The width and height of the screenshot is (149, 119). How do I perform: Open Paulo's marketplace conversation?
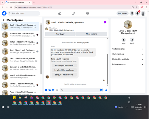click(20, 93)
